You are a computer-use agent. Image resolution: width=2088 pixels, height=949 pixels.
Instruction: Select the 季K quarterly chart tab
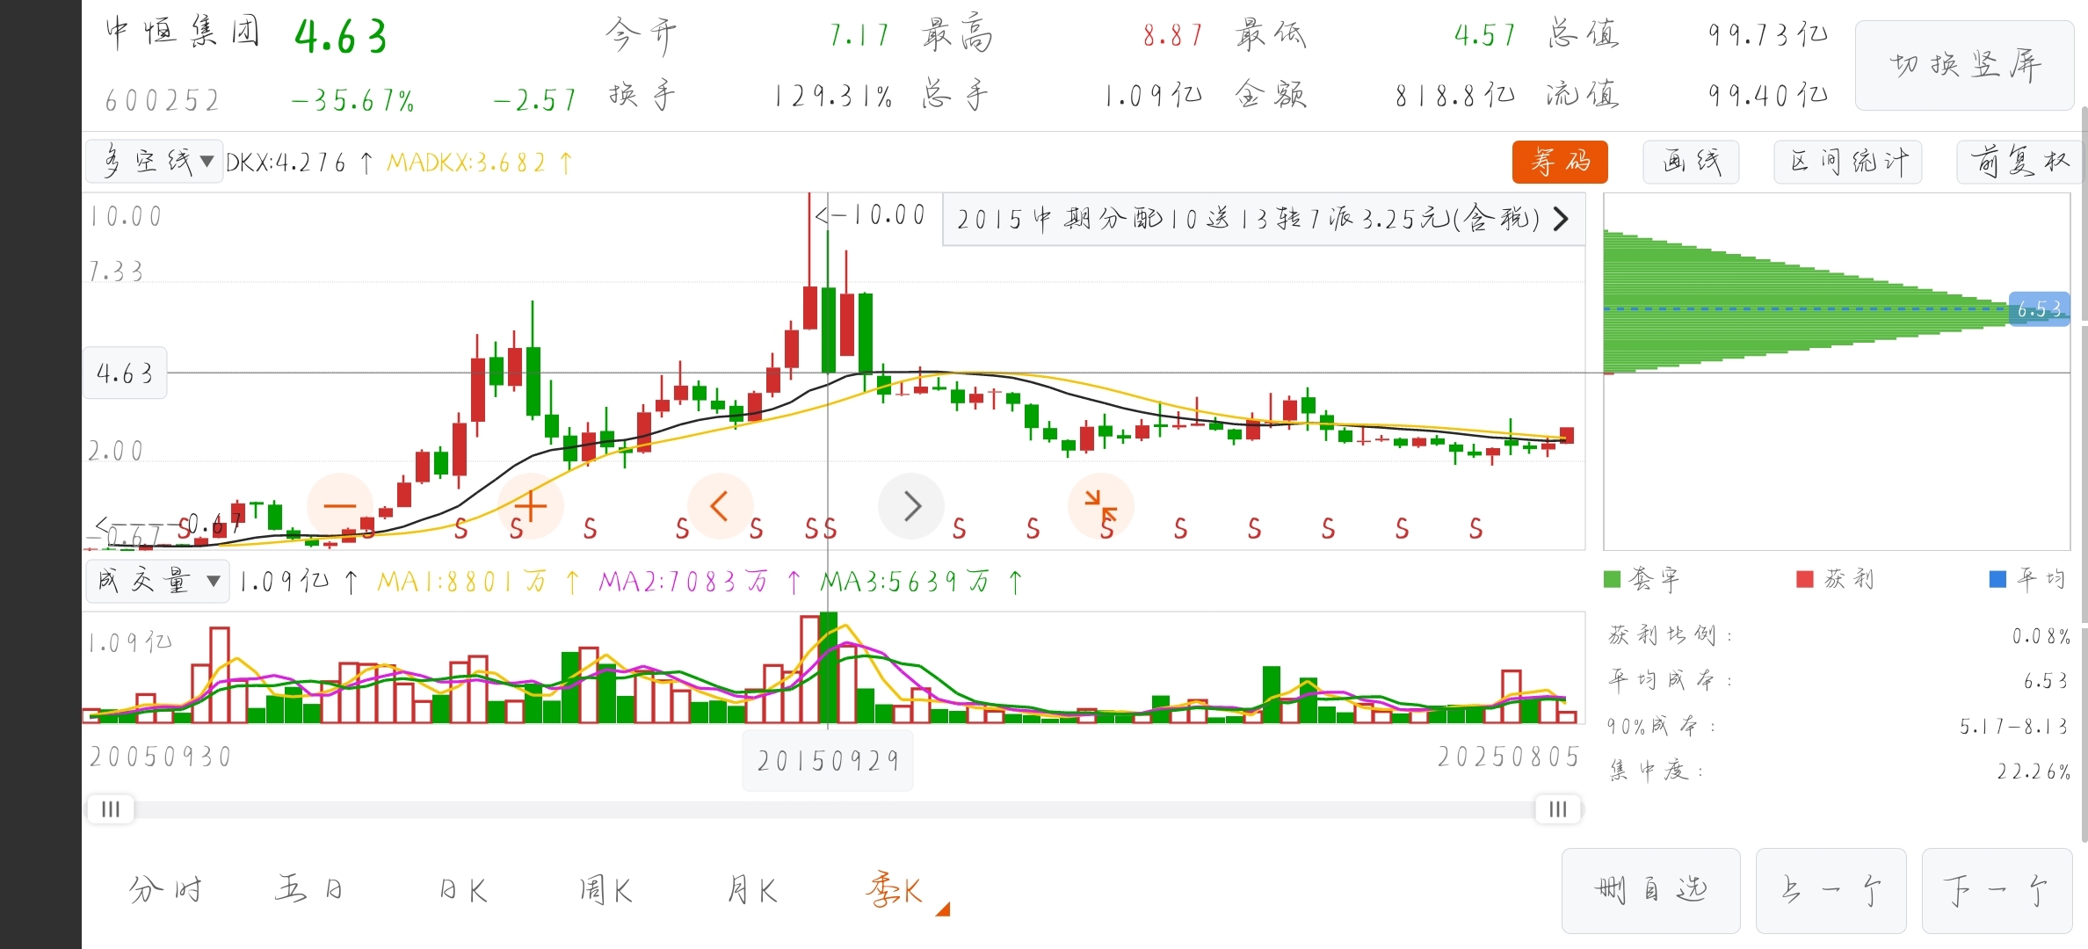coord(894,891)
